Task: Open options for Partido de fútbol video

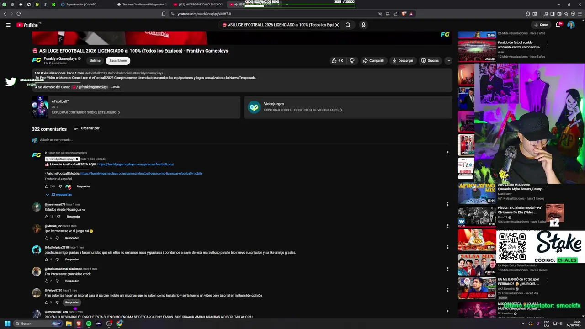Action: [x=548, y=43]
